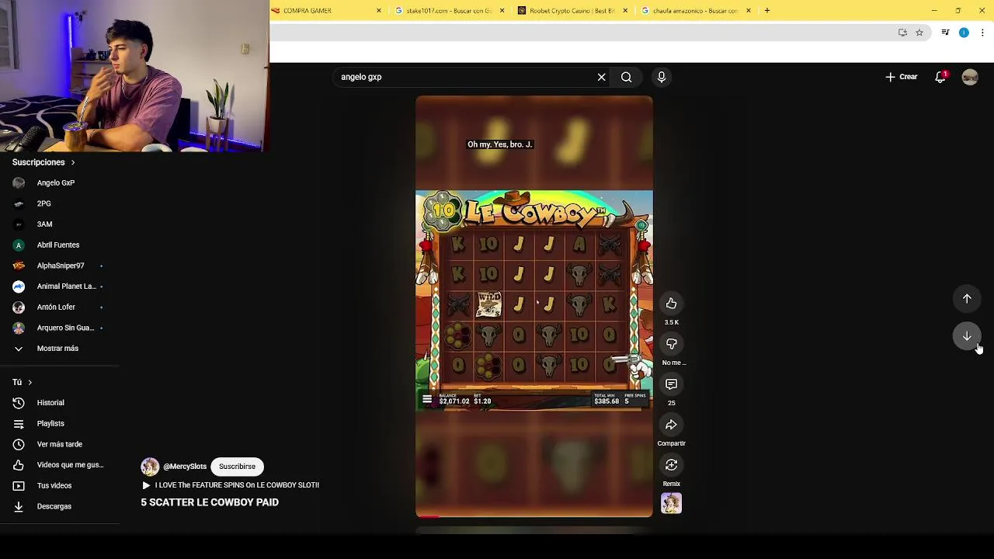This screenshot has height=559, width=994.
Task: Open the chaufa amazonico search tab
Action: (x=696, y=11)
